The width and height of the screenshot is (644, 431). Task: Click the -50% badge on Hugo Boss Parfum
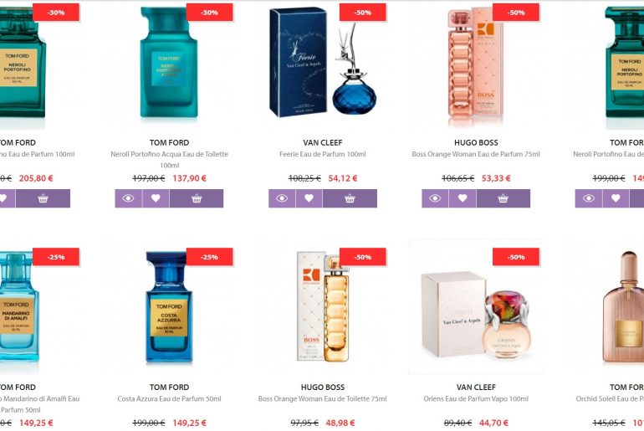[x=516, y=13]
